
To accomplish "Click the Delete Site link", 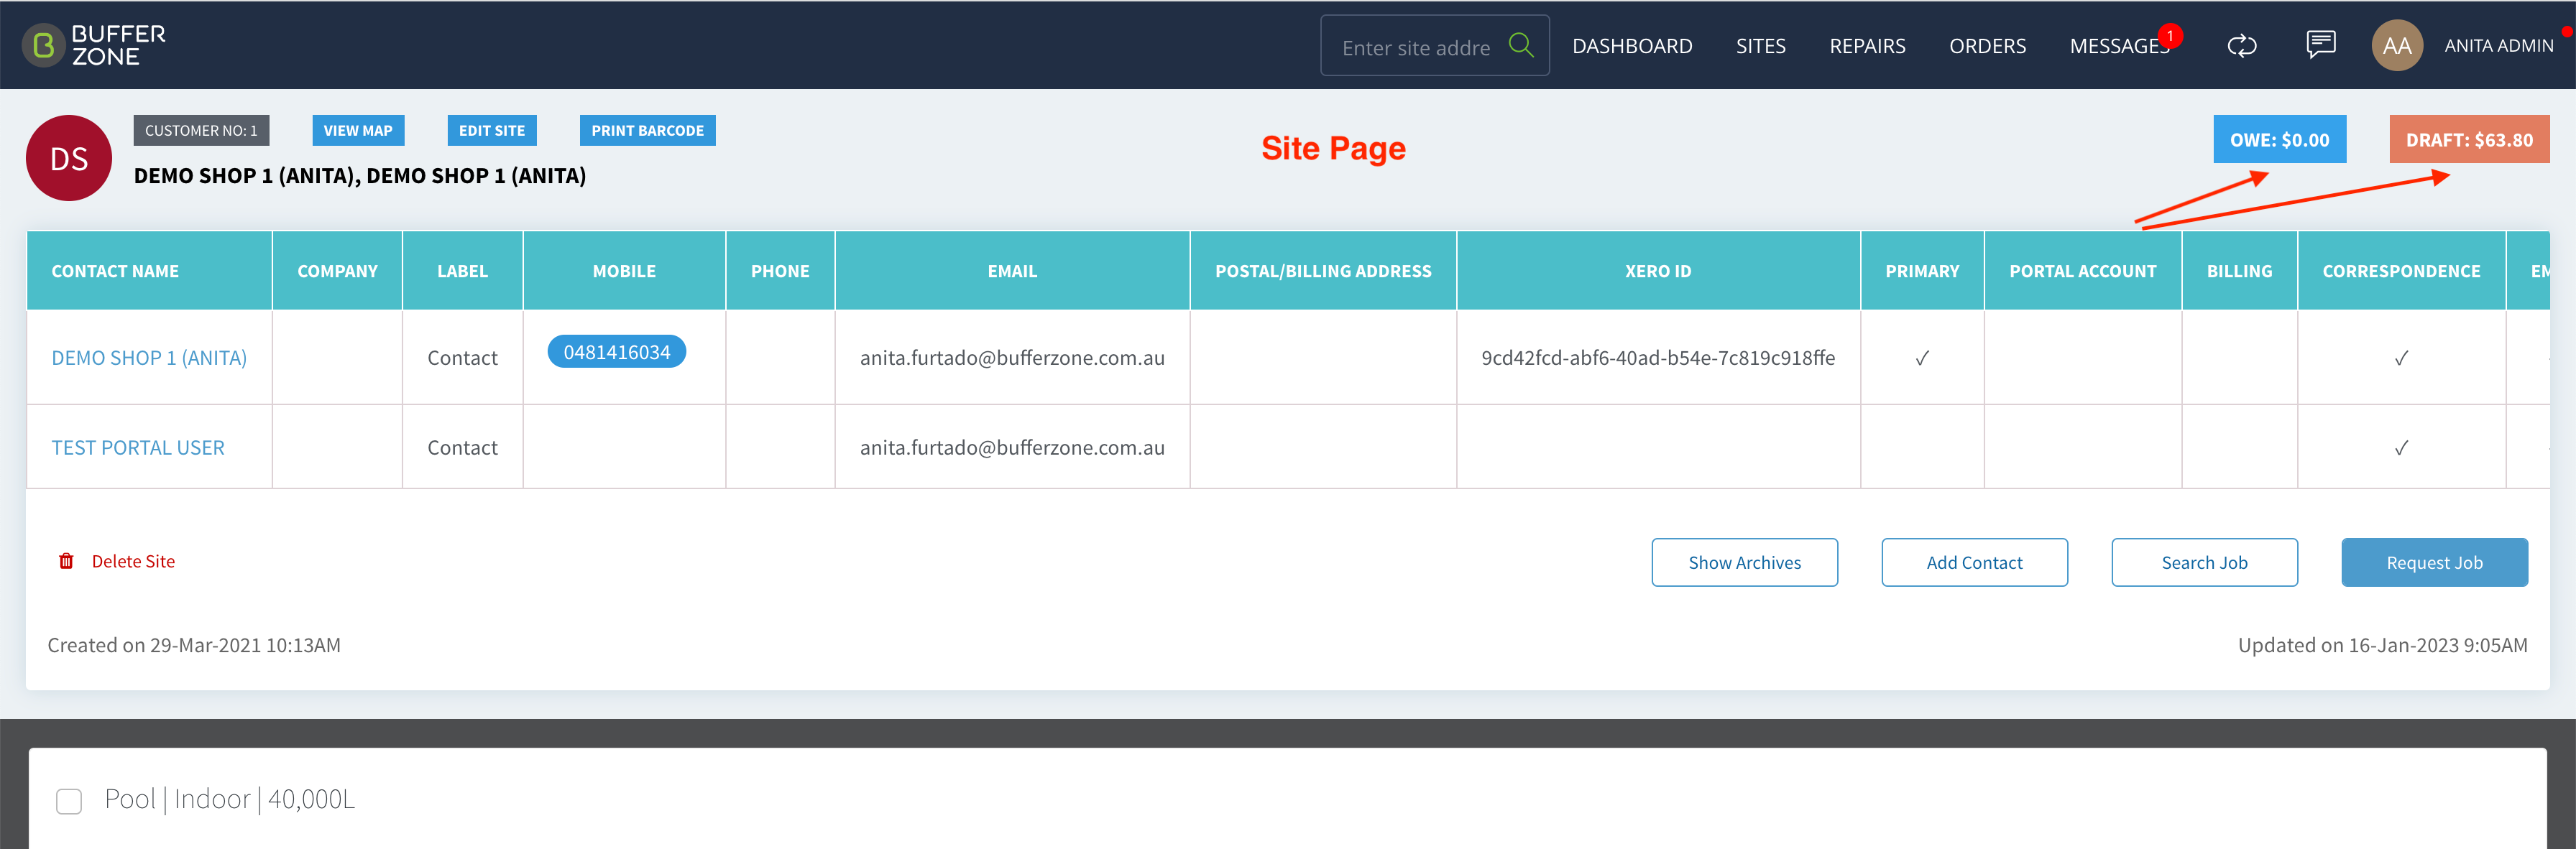I will click(133, 562).
